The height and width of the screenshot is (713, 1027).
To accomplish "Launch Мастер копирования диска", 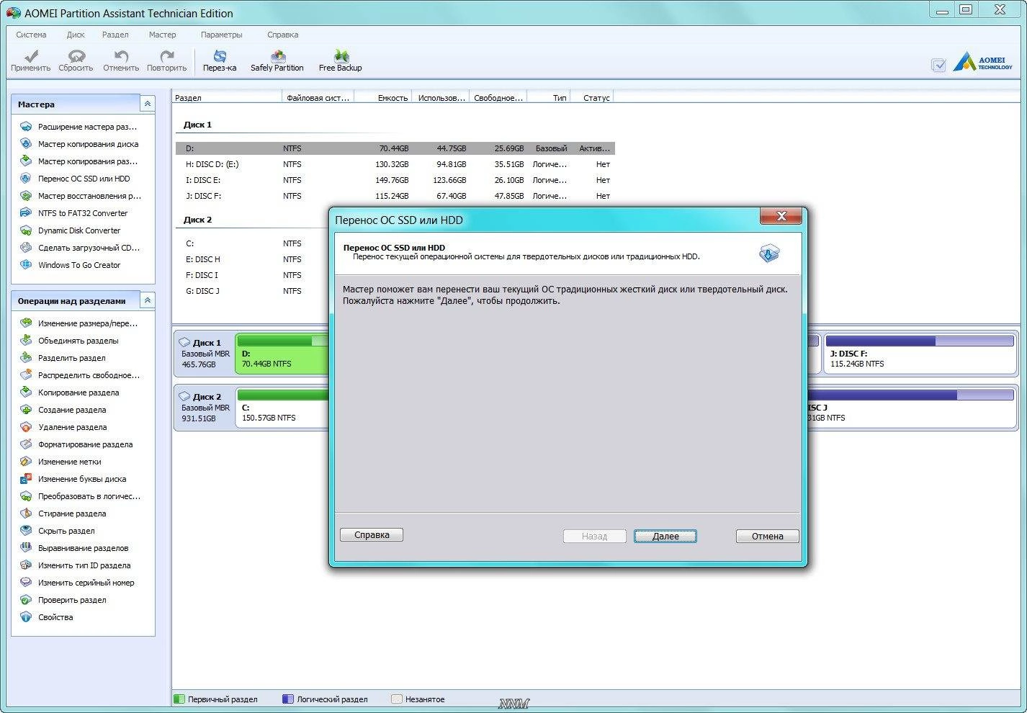I will point(79,144).
